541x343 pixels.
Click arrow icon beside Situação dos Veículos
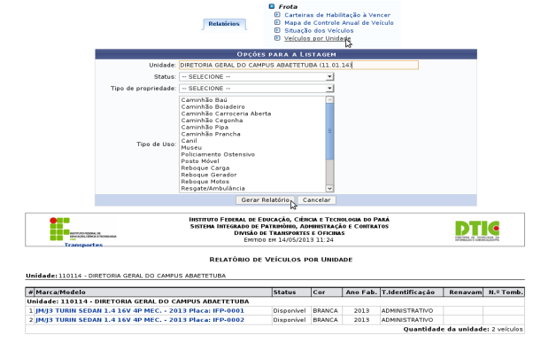click(x=277, y=30)
